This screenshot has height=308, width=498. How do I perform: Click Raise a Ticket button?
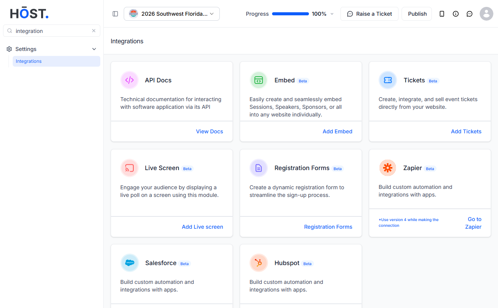(369, 14)
